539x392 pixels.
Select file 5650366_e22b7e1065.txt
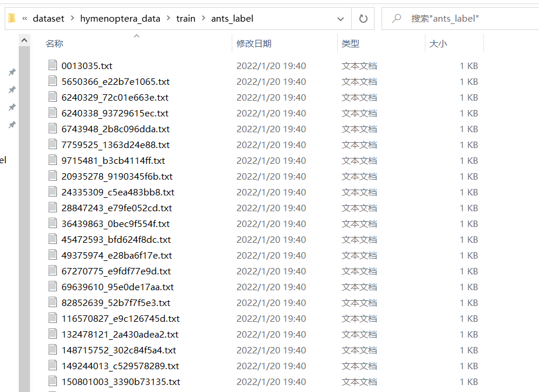tap(115, 82)
